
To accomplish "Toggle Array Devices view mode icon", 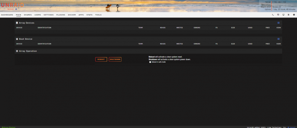I will point(279,23).
